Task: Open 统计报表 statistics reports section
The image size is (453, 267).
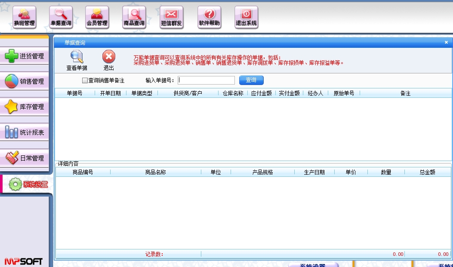Action: [25, 133]
